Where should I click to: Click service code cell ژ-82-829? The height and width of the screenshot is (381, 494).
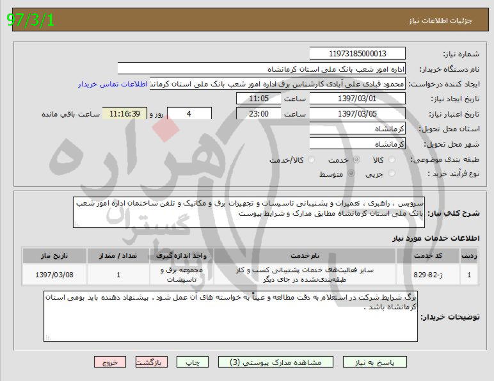(428, 275)
